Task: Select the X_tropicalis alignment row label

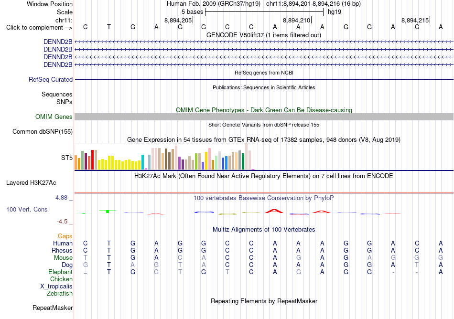Action: pos(56,287)
